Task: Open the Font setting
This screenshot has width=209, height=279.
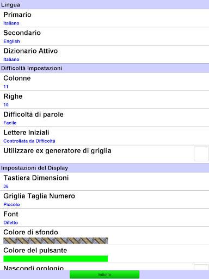Action: coord(104,217)
